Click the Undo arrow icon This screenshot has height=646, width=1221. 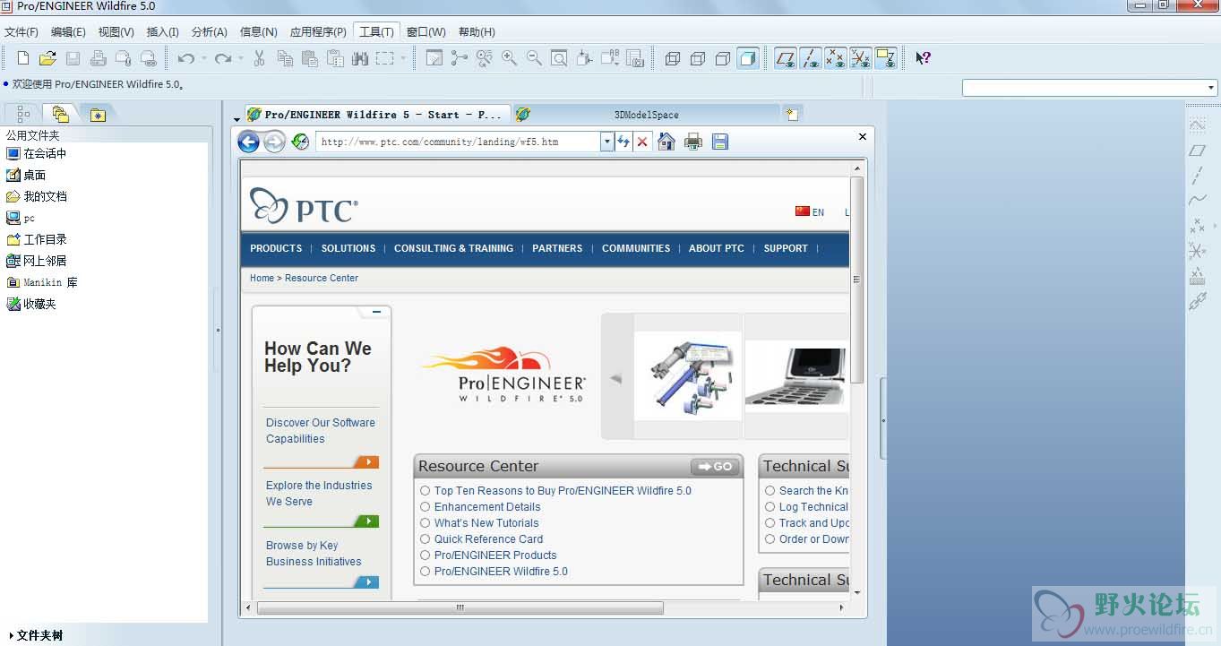click(x=185, y=58)
